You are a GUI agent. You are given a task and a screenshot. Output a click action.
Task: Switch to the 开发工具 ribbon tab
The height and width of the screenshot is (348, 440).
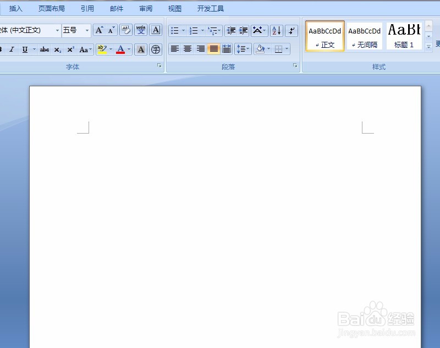[211, 8]
